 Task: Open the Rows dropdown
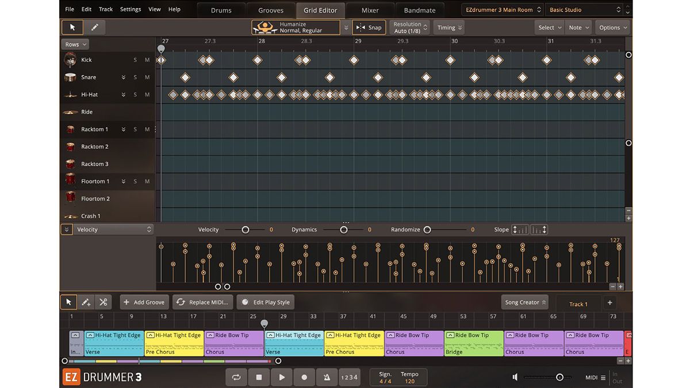(x=75, y=44)
